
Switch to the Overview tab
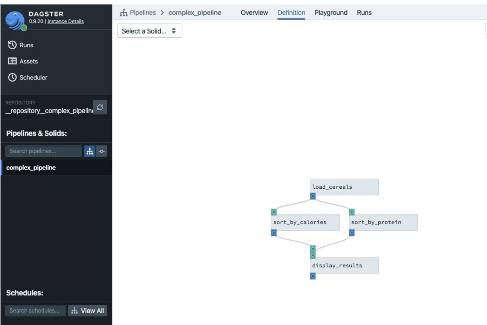click(x=254, y=13)
